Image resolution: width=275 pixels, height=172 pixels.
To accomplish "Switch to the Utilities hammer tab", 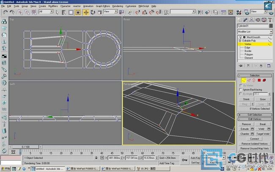I will (x=270, y=20).
